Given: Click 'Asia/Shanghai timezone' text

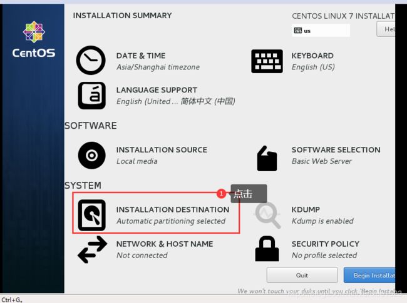Looking at the screenshot, I should [158, 67].
